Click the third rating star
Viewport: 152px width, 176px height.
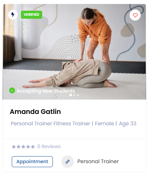[23, 147]
